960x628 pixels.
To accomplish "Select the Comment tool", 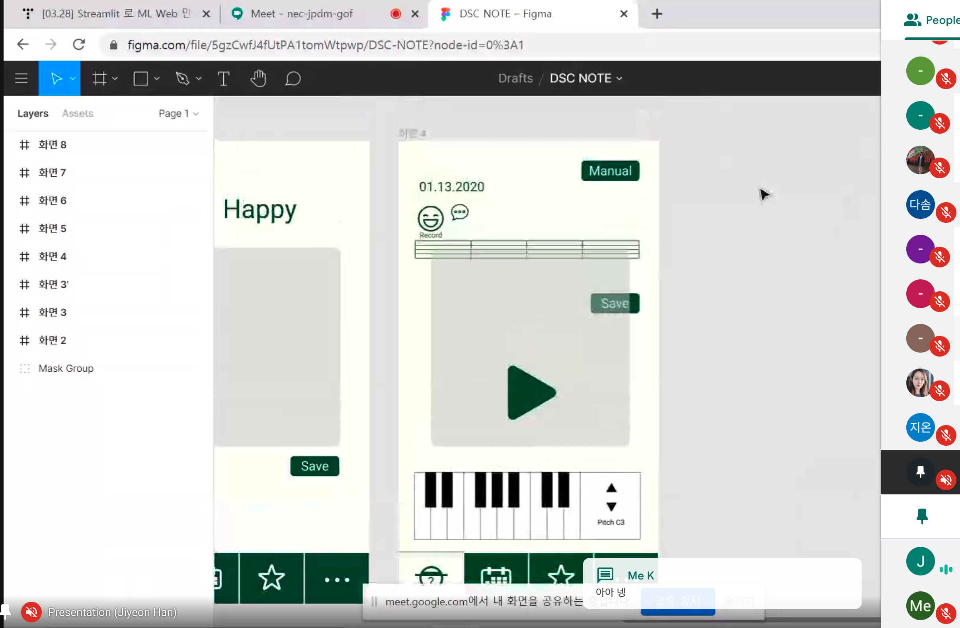I will [293, 78].
